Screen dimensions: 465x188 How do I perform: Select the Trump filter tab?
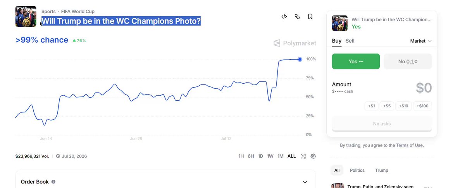(382, 170)
